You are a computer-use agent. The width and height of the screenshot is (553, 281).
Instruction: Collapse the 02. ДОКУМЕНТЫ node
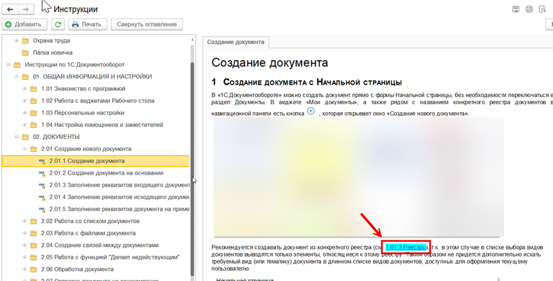point(16,137)
